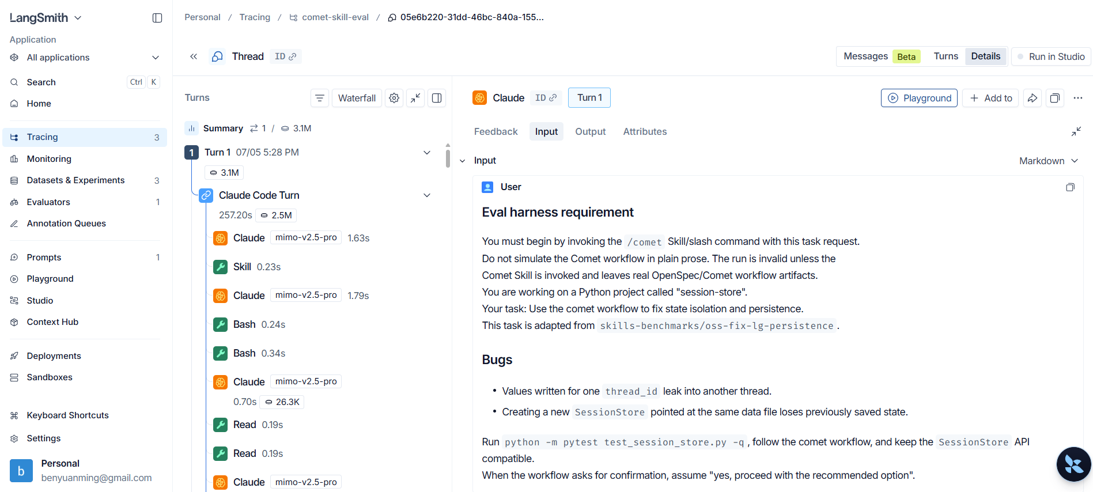Open Sandboxes in sidebar
This screenshot has height=492, width=1093.
85,377
